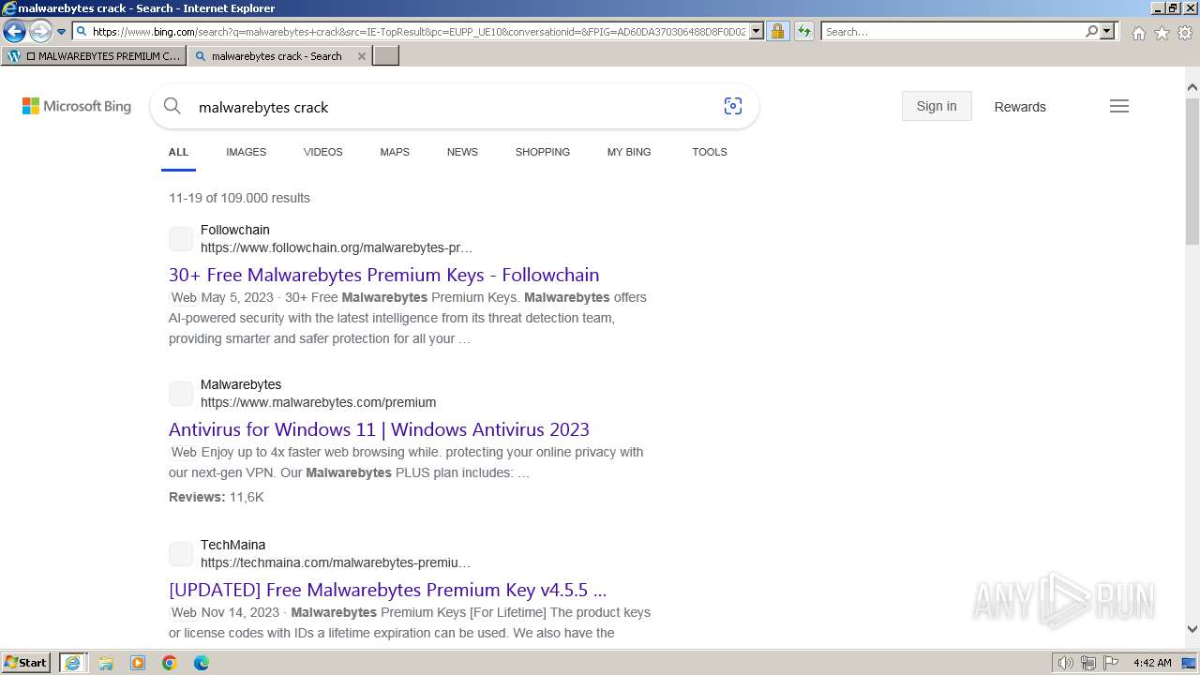Viewport: 1200px width, 675px height.
Task: Refresh the page with the green arrows icon
Action: pyautogui.click(x=804, y=32)
